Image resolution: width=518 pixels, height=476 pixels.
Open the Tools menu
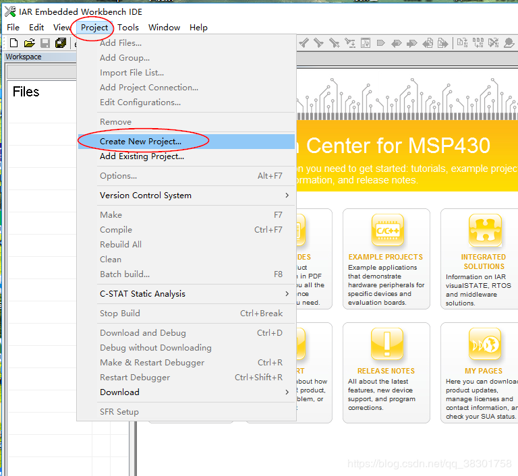click(128, 28)
